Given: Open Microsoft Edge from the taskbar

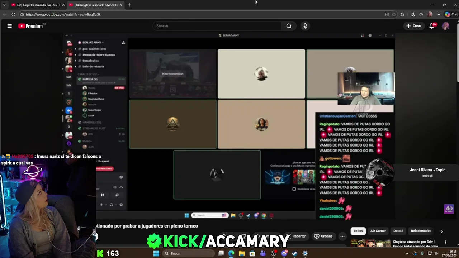Looking at the screenshot, I should tap(231, 253).
